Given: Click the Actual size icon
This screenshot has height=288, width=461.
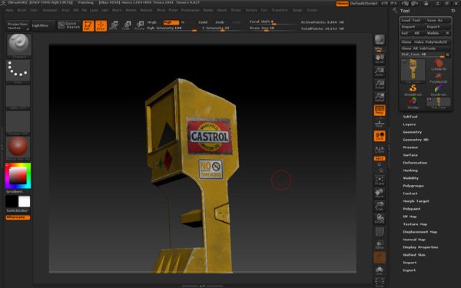Looking at the screenshot, I should (x=380, y=84).
